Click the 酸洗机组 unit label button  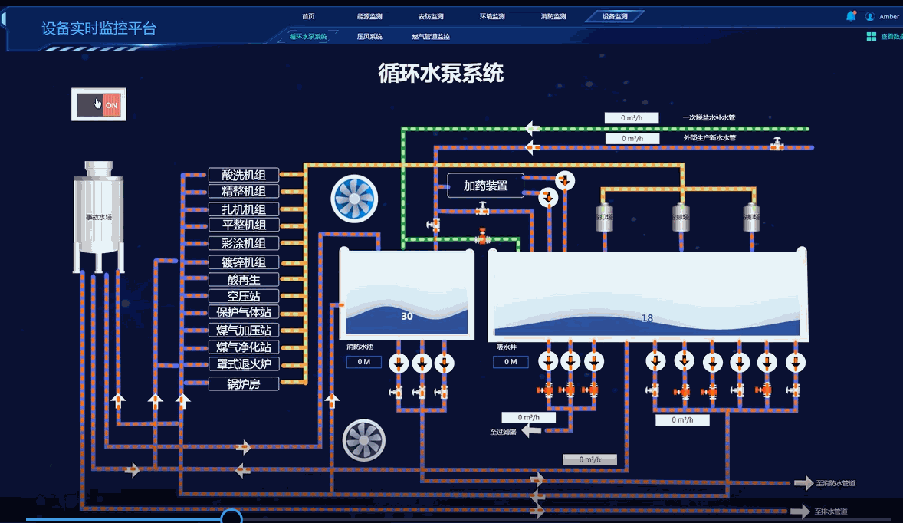pos(243,175)
